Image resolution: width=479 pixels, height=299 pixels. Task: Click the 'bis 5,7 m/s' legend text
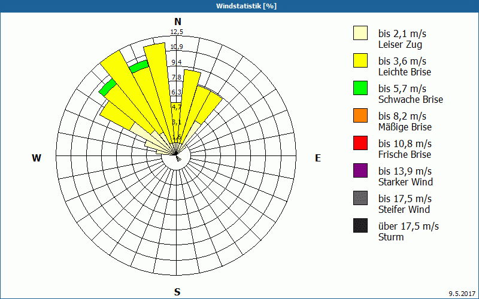402,89
